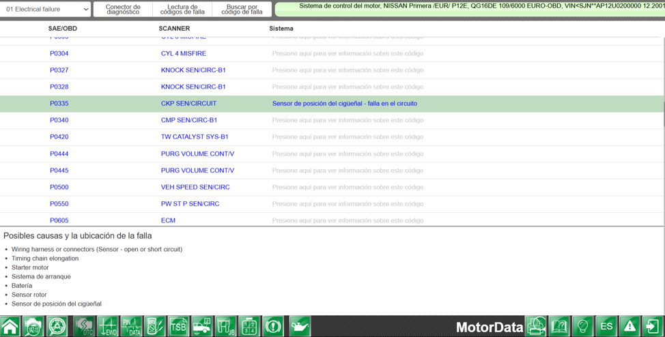The height and width of the screenshot is (337, 665).
Task: Click 'Starter motor' cause item
Action: tap(30, 267)
